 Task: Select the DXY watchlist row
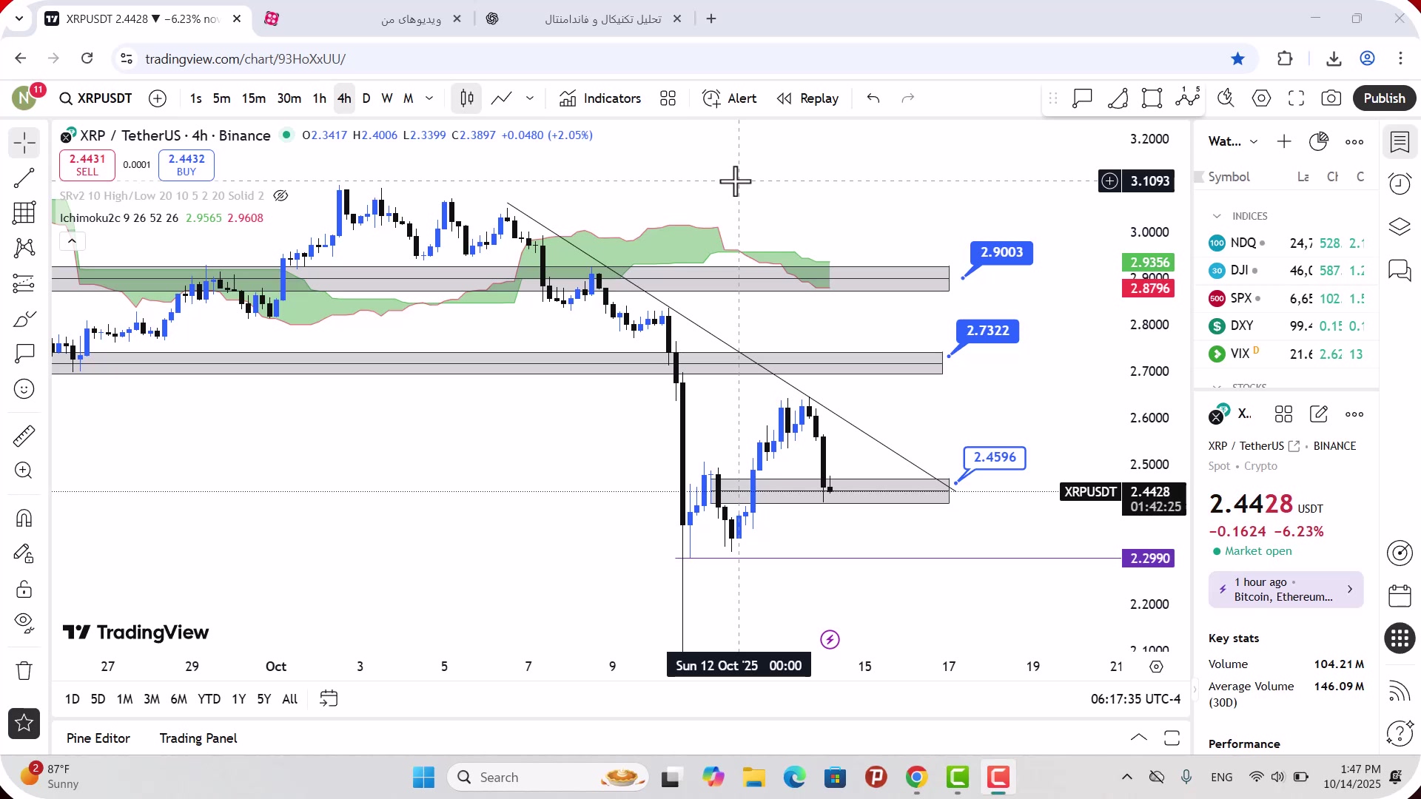tap(1286, 326)
